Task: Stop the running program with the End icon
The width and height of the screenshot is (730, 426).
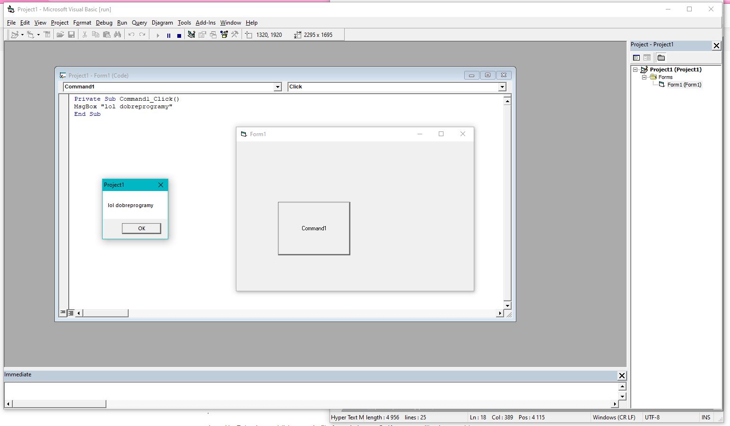Action: [179, 34]
